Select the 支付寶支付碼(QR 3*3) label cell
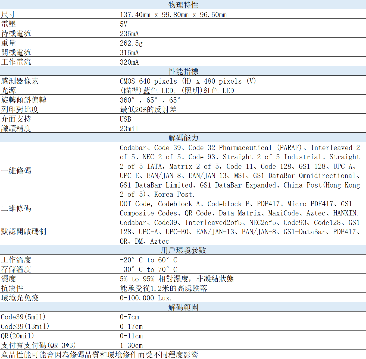Screen dimensions: 366x359 coord(38,345)
